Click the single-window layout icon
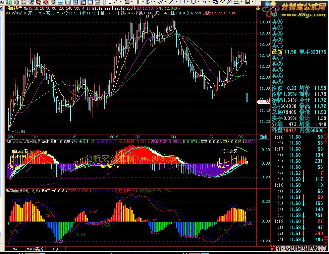This screenshot has height=254, width=329. click(60, 2)
